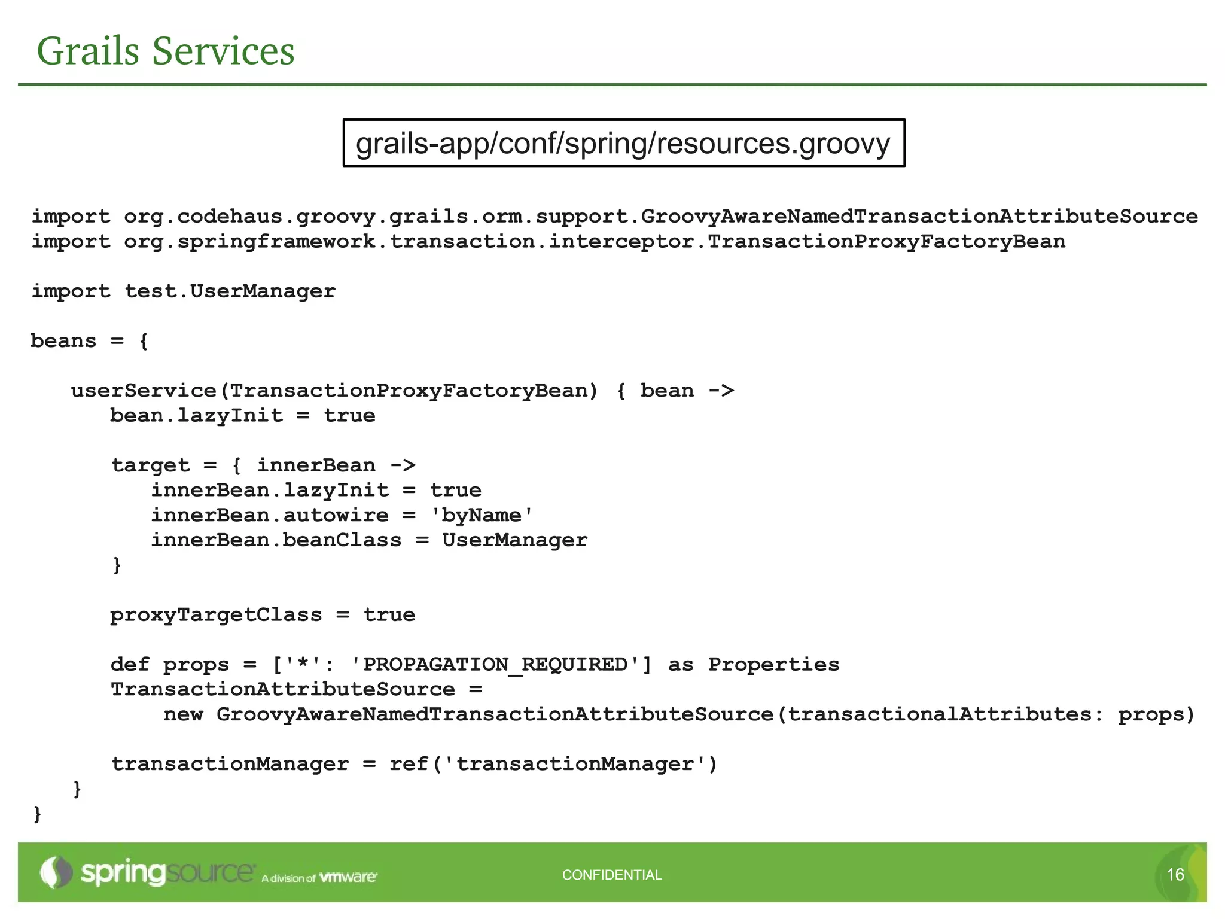This screenshot has height=919, width=1225.
Task: Click 'A division of' footer text
Action: tap(288, 878)
